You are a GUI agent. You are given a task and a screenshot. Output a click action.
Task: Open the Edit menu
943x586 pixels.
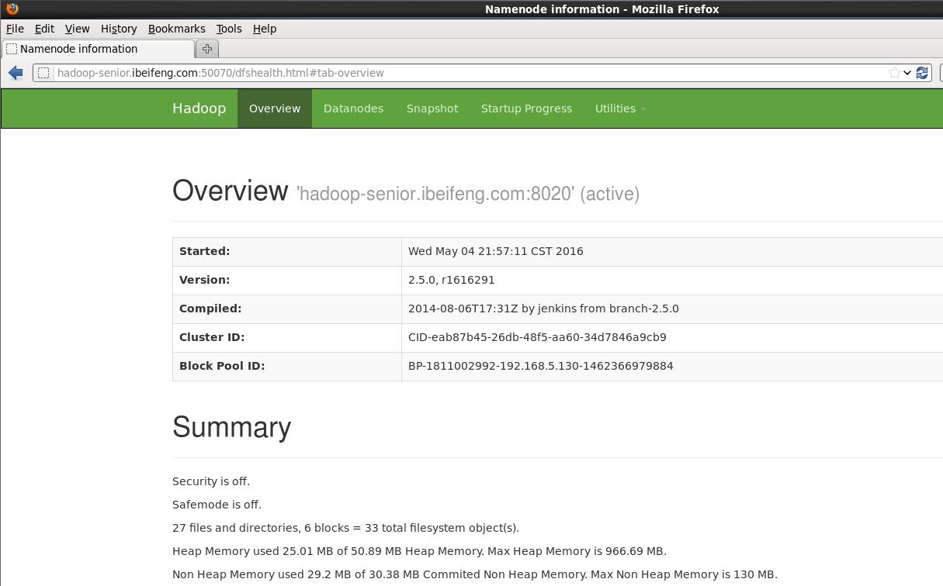tap(44, 29)
